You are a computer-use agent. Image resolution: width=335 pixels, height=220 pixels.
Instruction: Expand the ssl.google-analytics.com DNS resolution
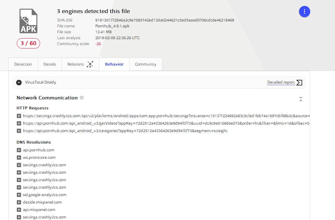pos(19,195)
